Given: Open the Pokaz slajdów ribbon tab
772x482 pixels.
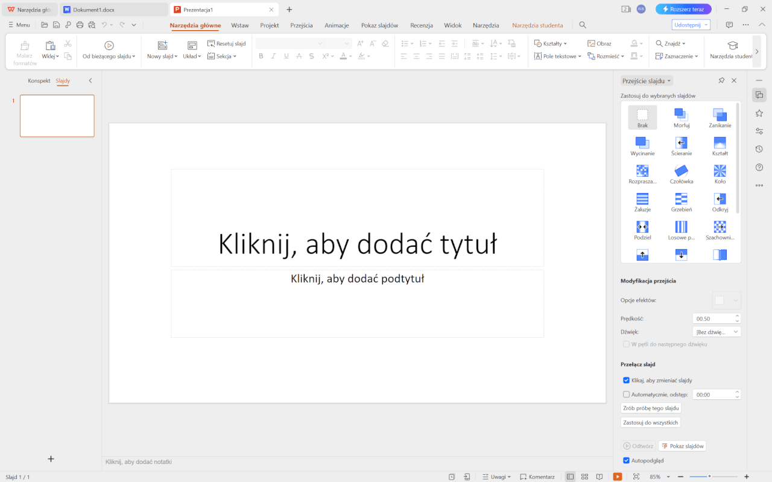Looking at the screenshot, I should click(380, 25).
